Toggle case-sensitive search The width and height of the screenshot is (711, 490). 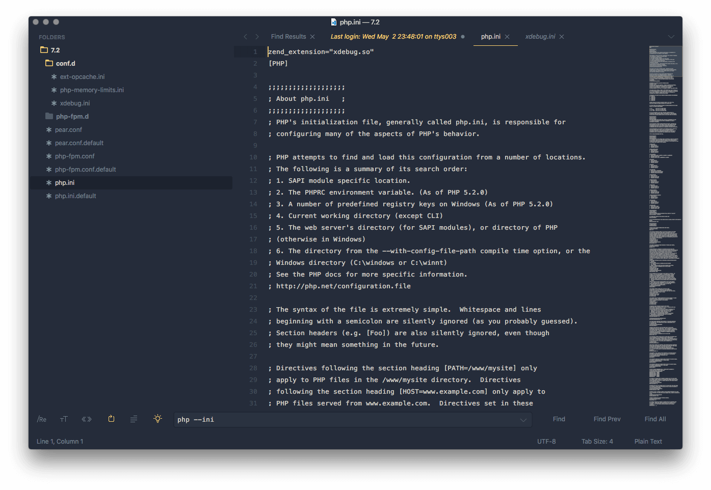click(64, 419)
